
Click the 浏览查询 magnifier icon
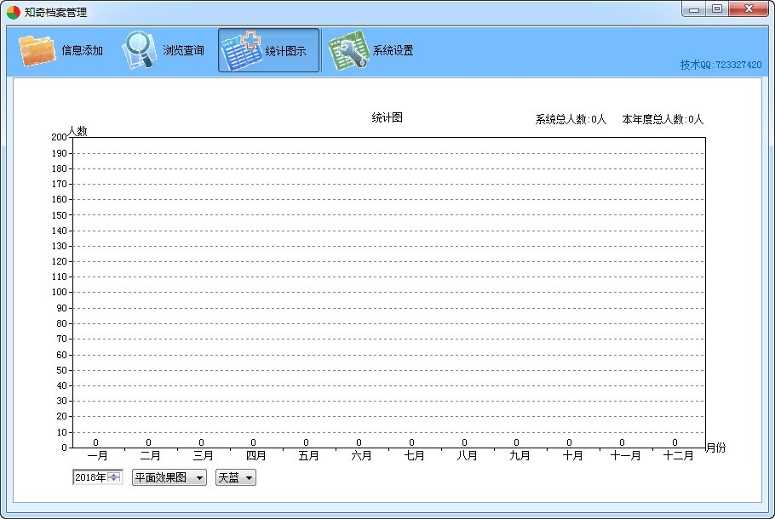(138, 50)
